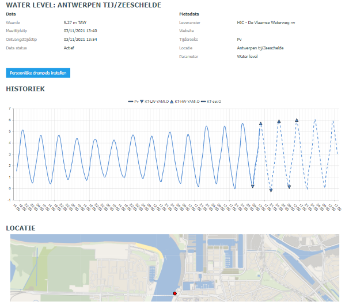
Task: Click the Meettijdstip value 03/11/2021 13:40
Action: (81, 30)
